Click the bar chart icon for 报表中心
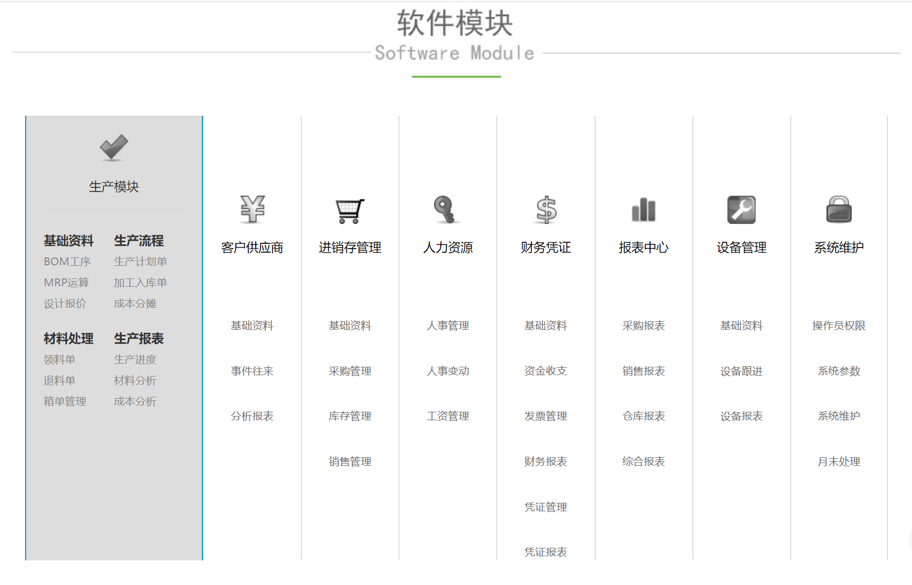The height and width of the screenshot is (585, 912). tap(644, 210)
